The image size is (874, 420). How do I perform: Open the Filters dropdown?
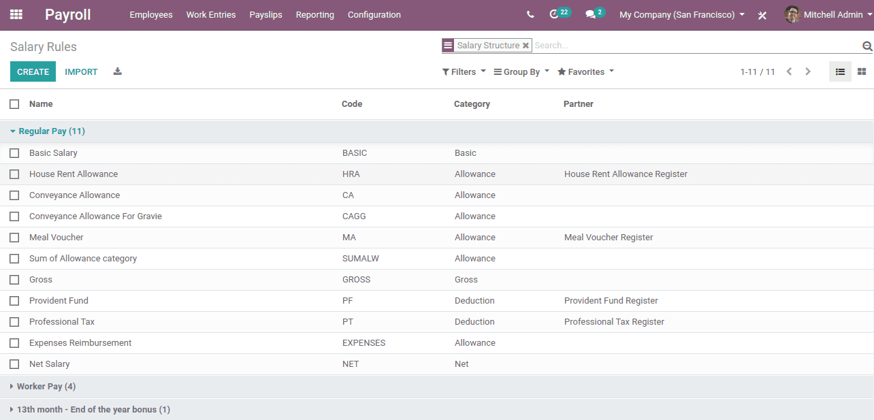(464, 71)
